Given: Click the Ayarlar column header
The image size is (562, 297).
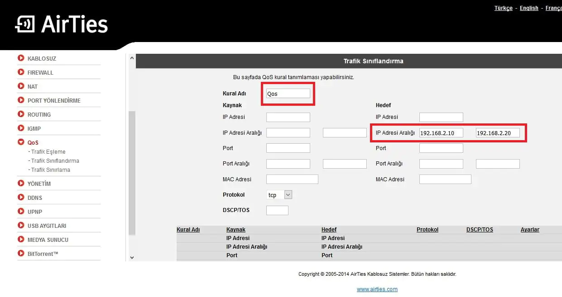Looking at the screenshot, I should [530, 229].
